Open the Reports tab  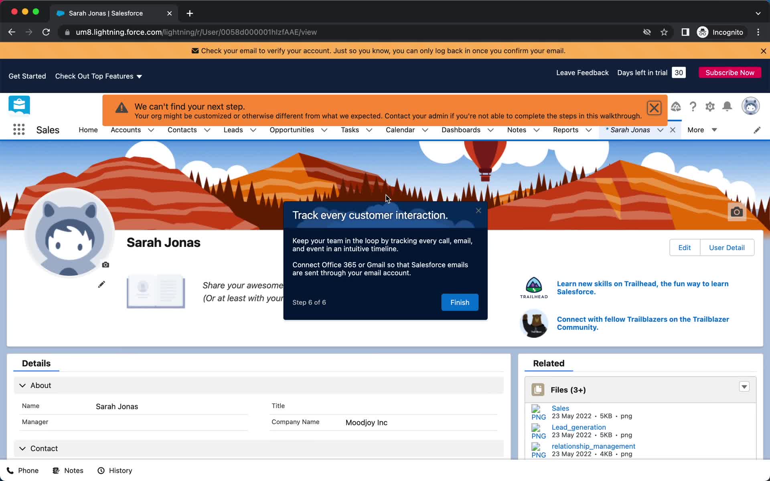(565, 130)
